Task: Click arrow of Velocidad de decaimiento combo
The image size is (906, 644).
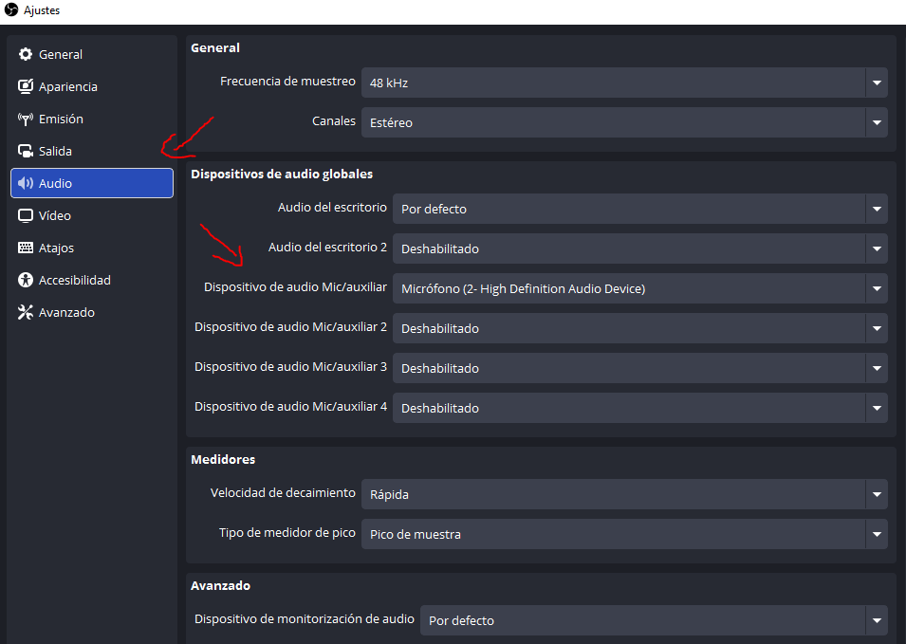Action: pos(877,494)
